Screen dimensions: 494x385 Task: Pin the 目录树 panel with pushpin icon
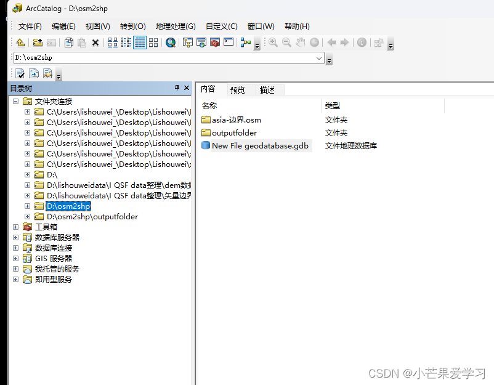pos(177,88)
